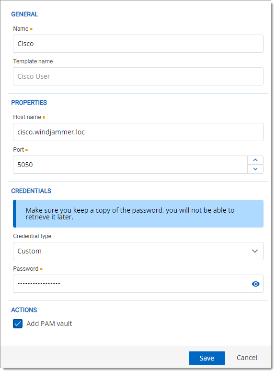Click the Template name field Cisco User
The image size is (276, 373).
138,76
